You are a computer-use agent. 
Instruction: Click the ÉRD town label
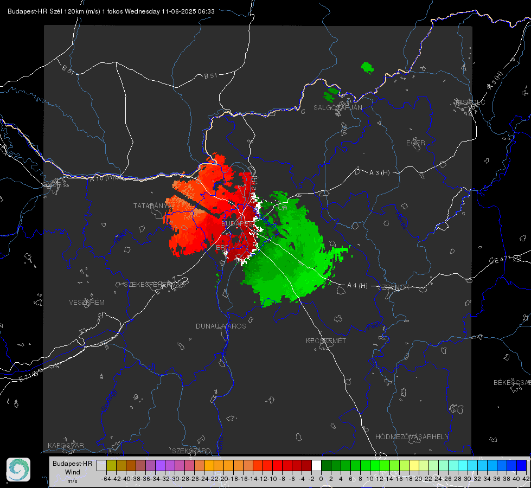point(223,248)
